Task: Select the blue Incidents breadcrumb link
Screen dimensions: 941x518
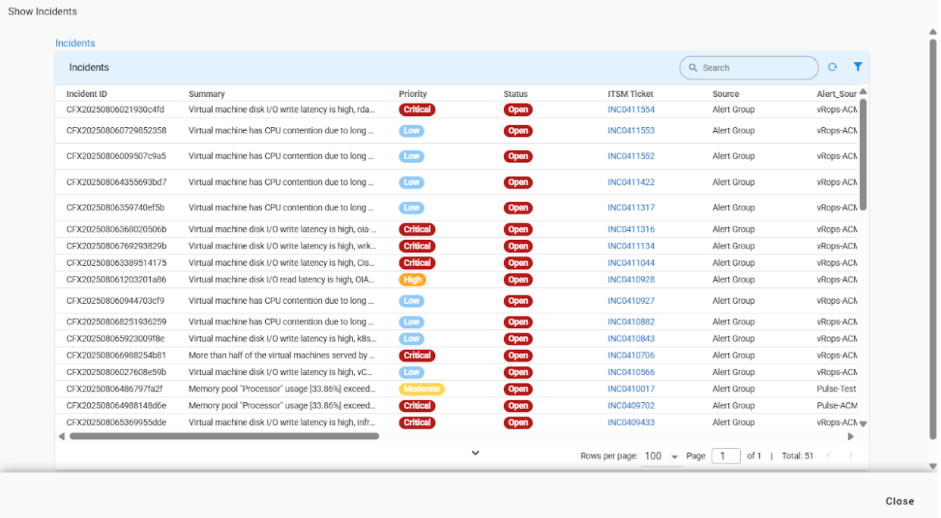Action: (75, 43)
